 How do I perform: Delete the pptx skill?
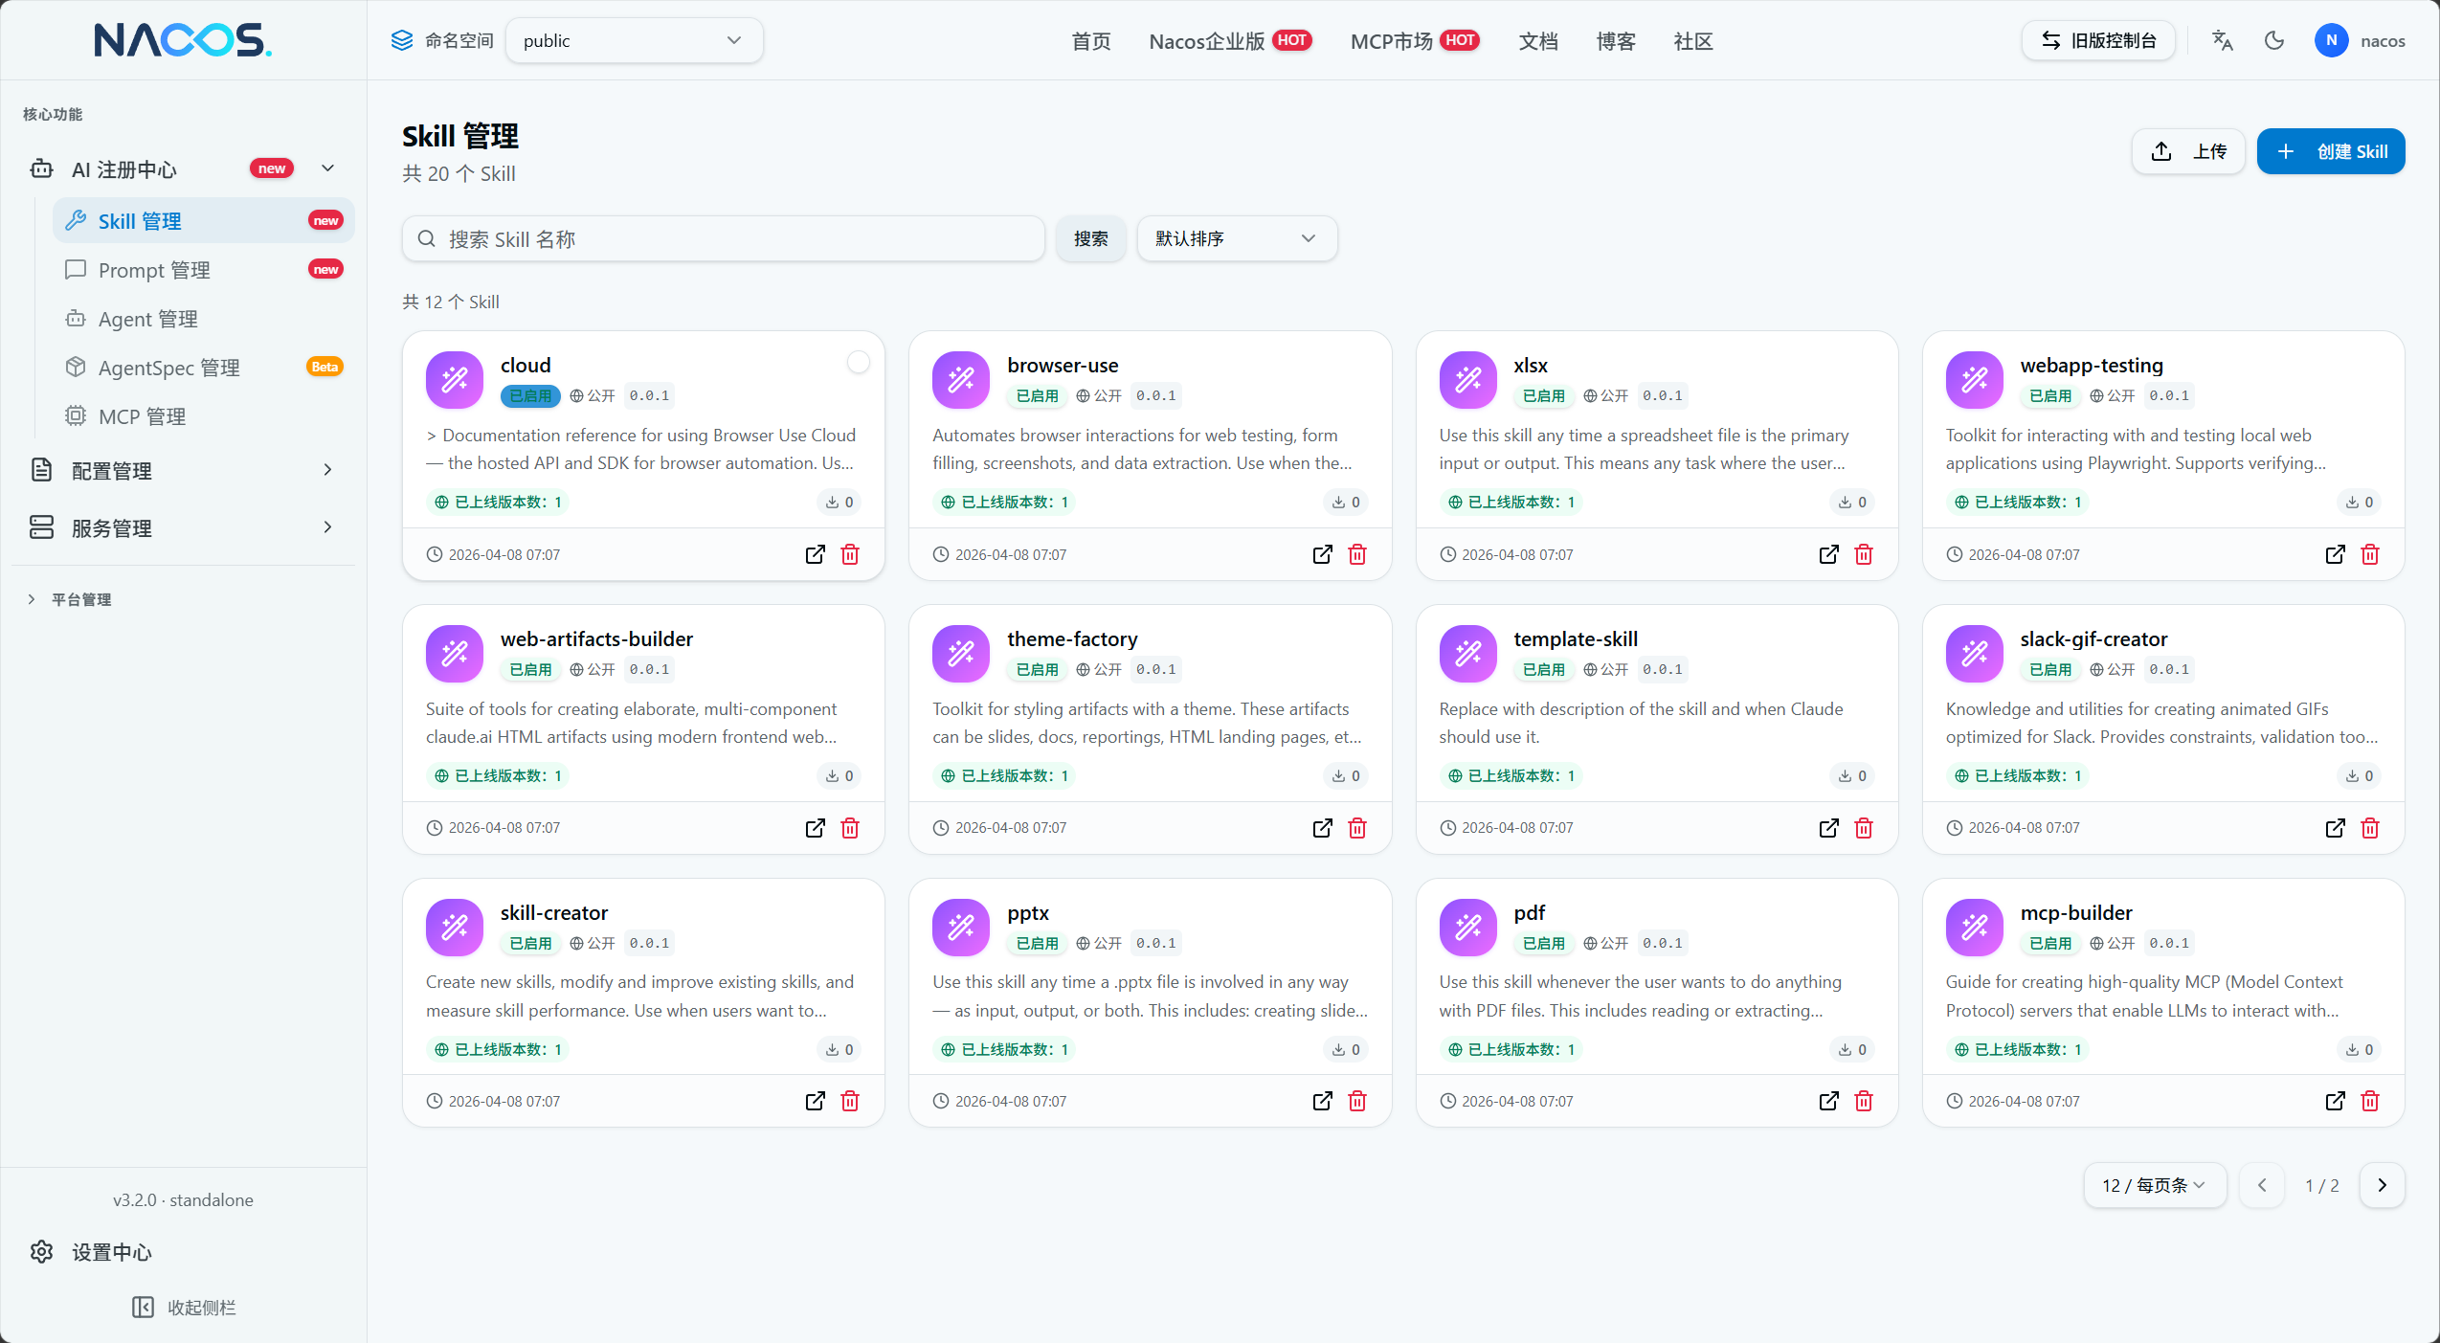tap(1357, 1101)
